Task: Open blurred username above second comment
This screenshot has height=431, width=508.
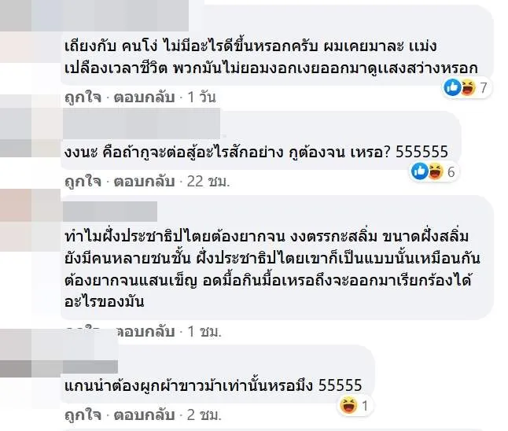Action: point(142,123)
